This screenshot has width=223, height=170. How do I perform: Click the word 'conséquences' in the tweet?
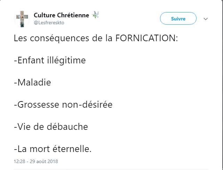59,38
